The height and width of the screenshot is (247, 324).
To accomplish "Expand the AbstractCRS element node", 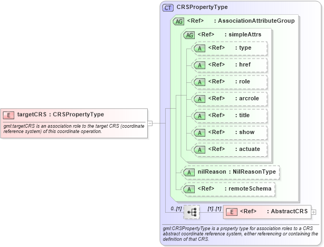I will tap(313, 212).
